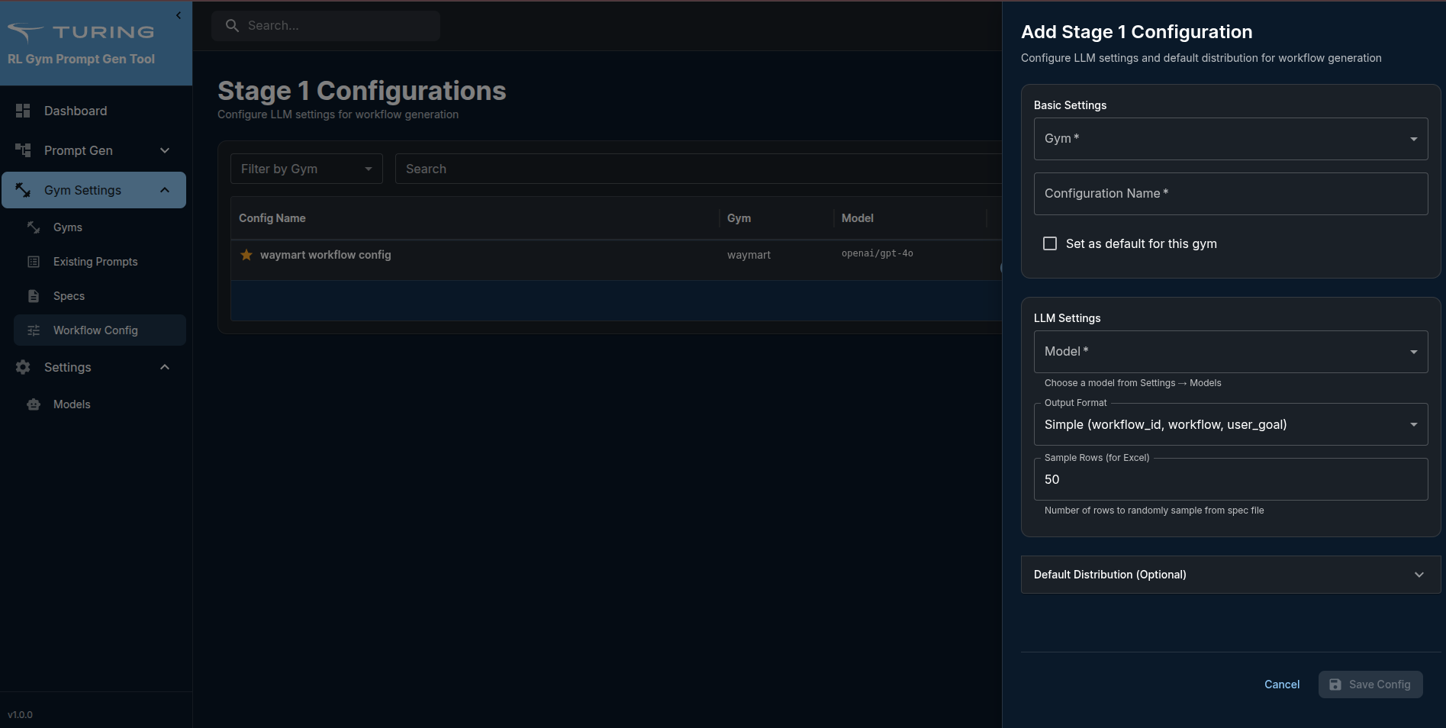This screenshot has height=728, width=1446.
Task: Open Models via its sidebar icon
Action: point(33,404)
